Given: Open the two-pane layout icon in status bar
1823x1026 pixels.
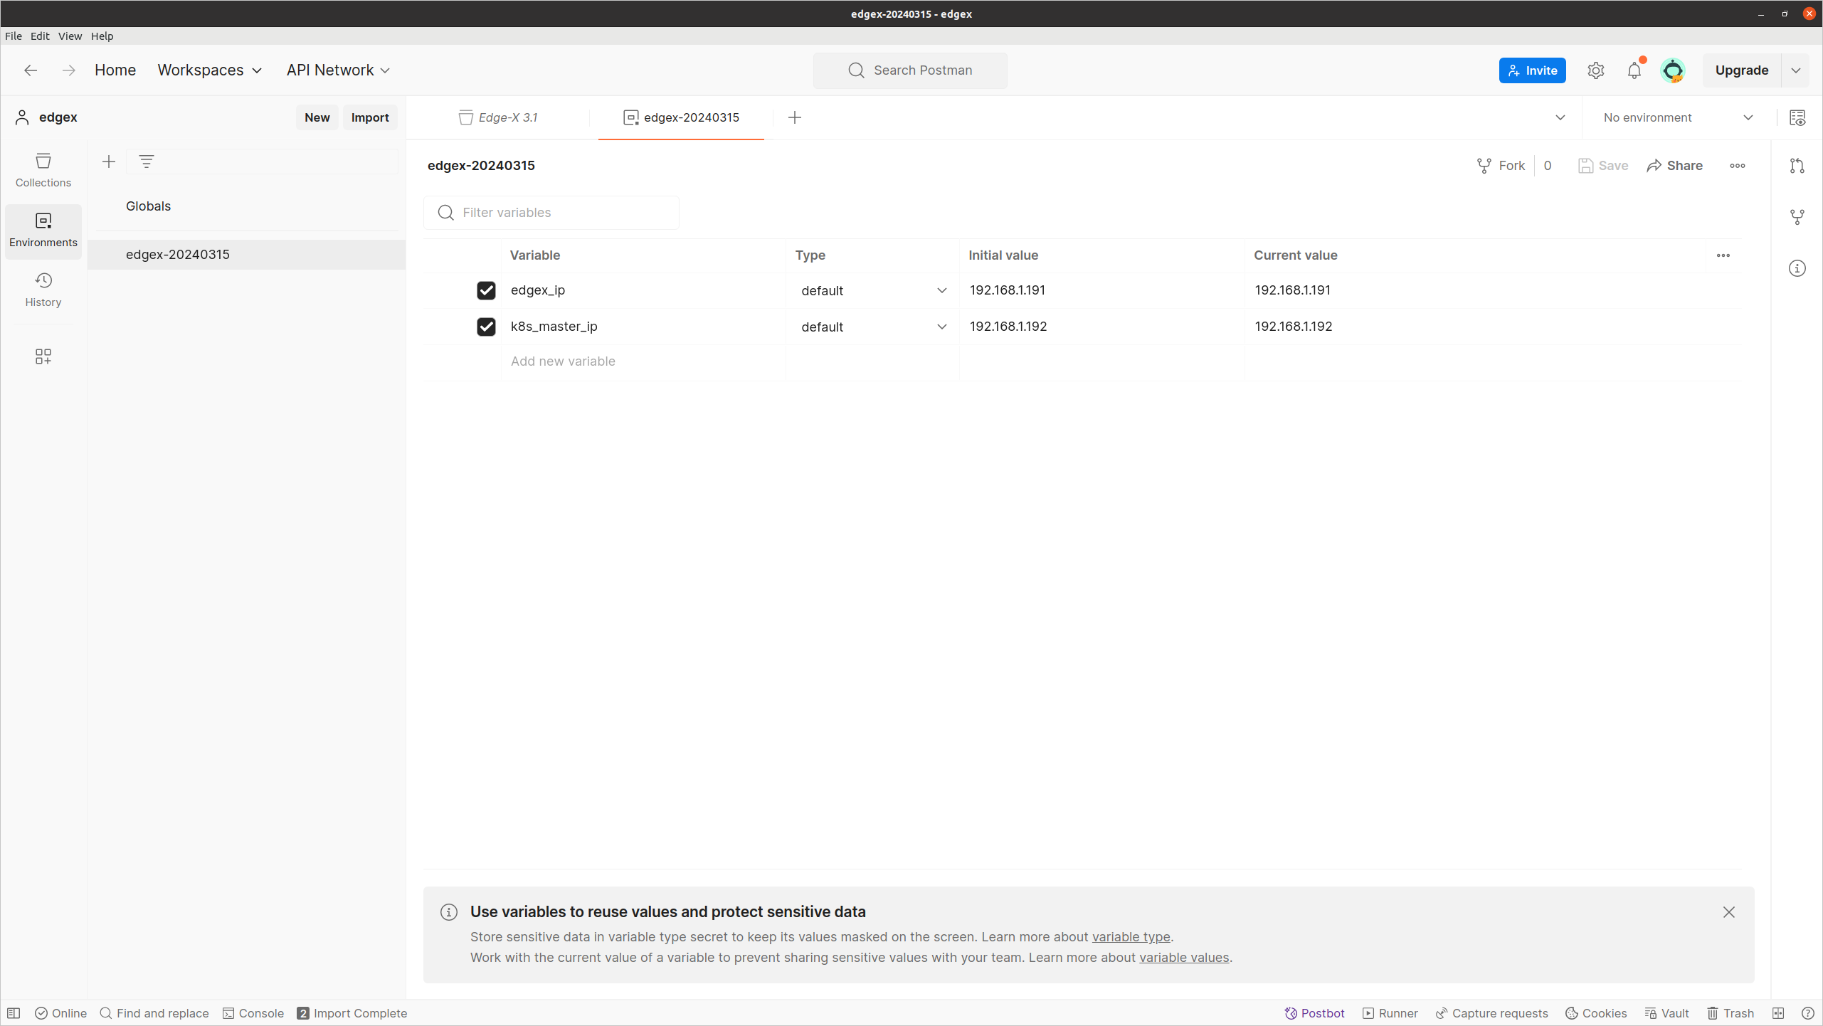Looking at the screenshot, I should [1778, 1013].
